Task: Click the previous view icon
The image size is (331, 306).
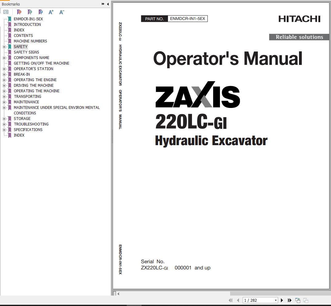Action: (298, 300)
